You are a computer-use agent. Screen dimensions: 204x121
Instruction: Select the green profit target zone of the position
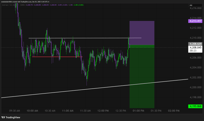(142, 77)
